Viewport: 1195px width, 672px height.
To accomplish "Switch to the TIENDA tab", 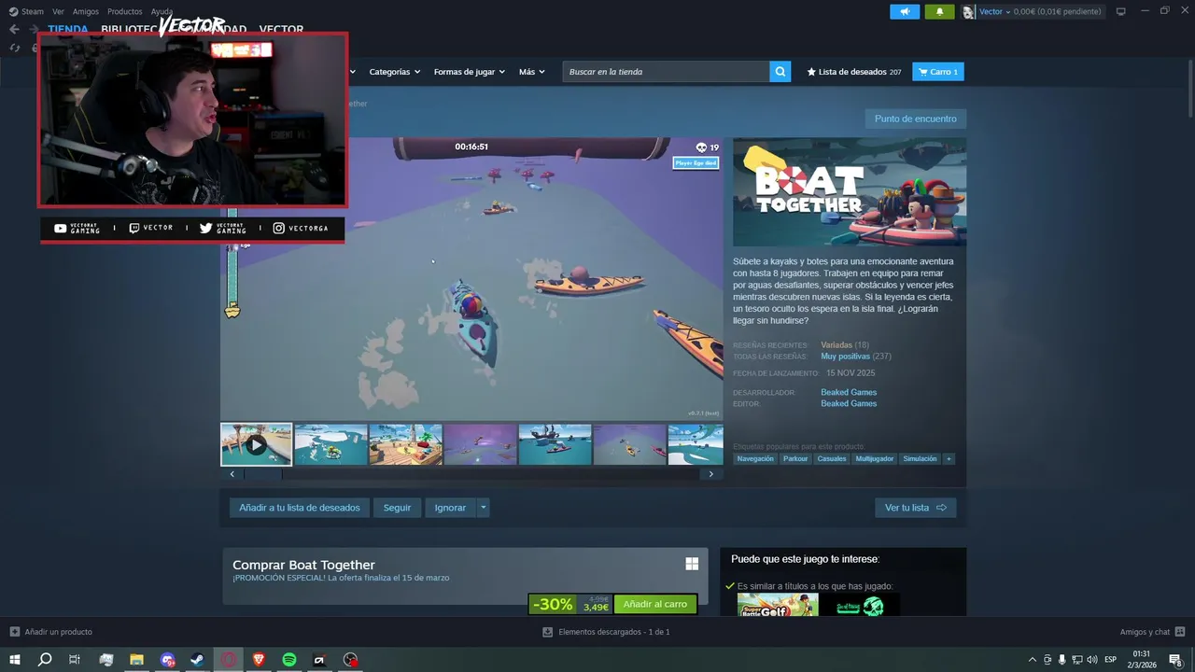I will [68, 29].
